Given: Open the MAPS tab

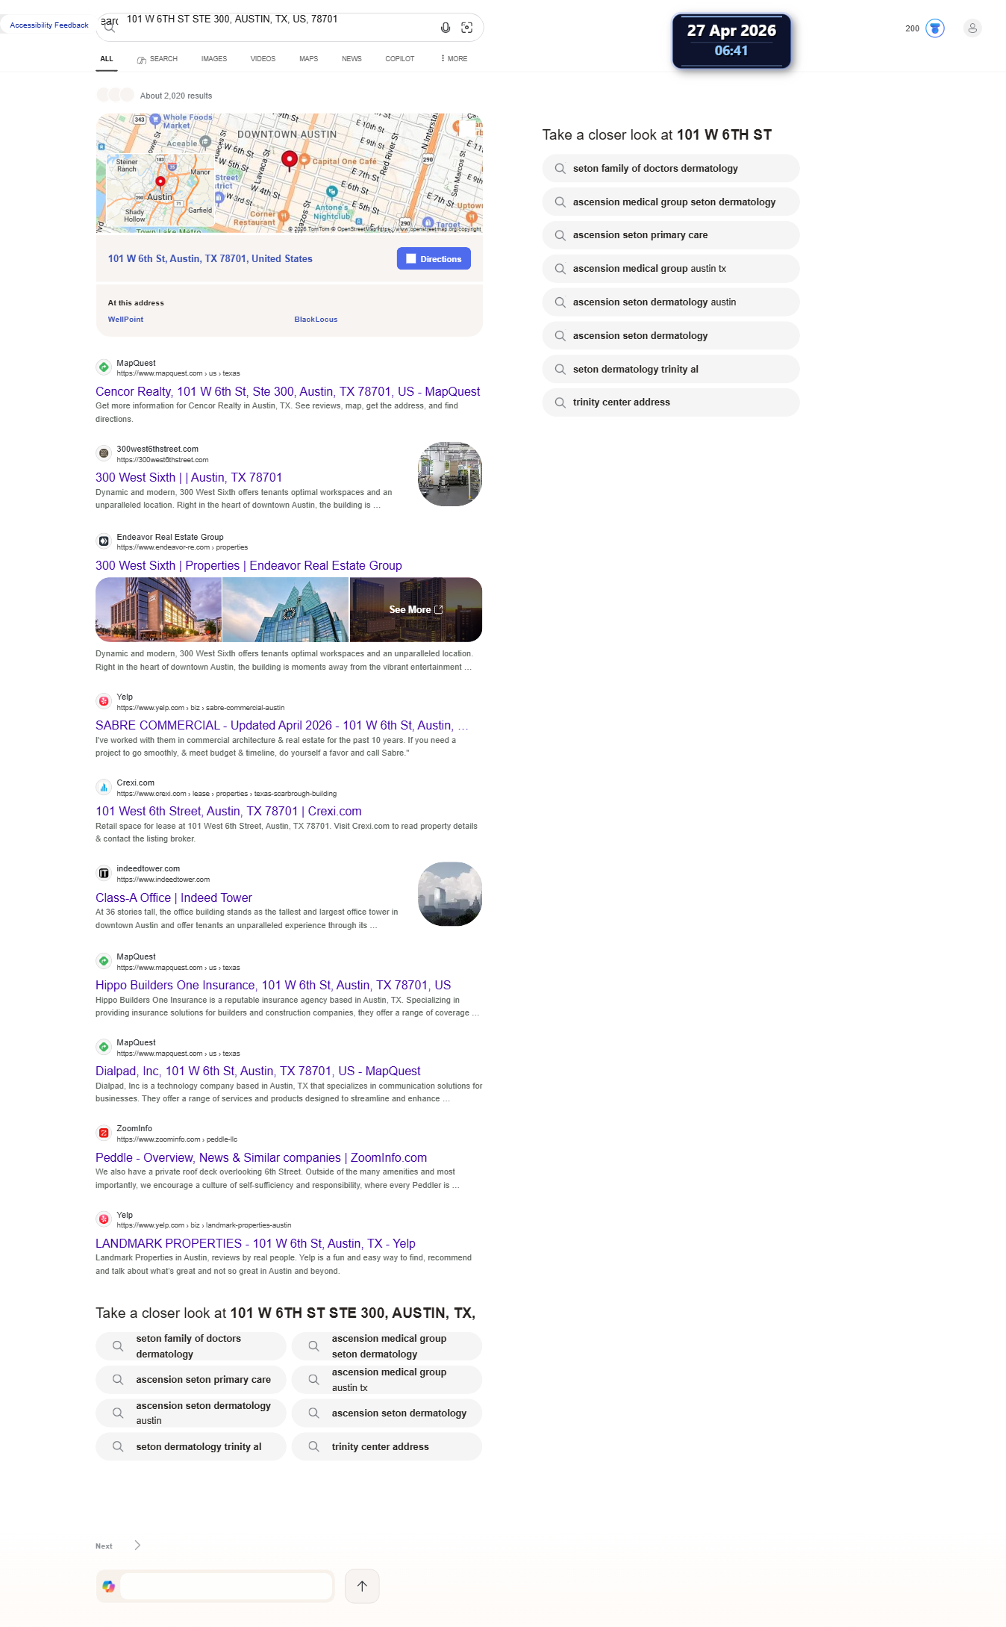Looking at the screenshot, I should 309,58.
